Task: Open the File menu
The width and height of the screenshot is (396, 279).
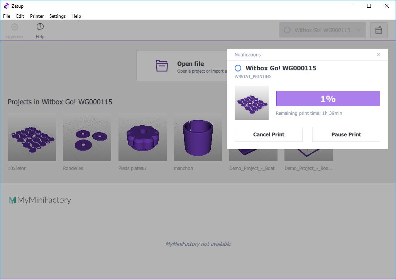Action: tap(7, 16)
